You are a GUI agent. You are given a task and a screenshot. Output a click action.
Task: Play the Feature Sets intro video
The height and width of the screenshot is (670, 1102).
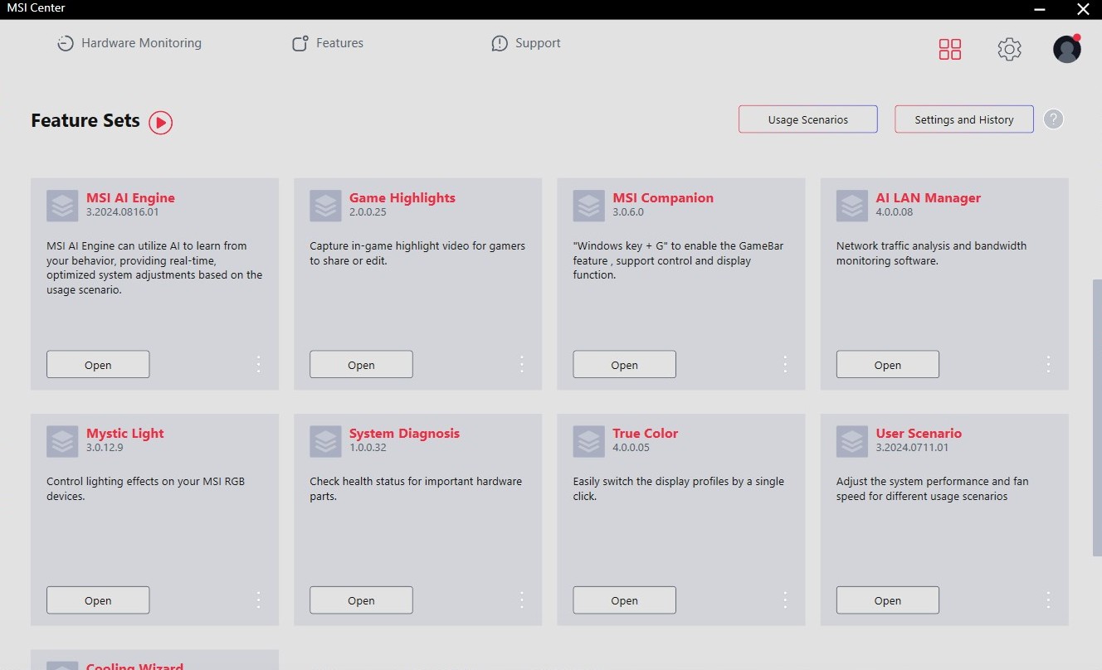click(x=160, y=123)
